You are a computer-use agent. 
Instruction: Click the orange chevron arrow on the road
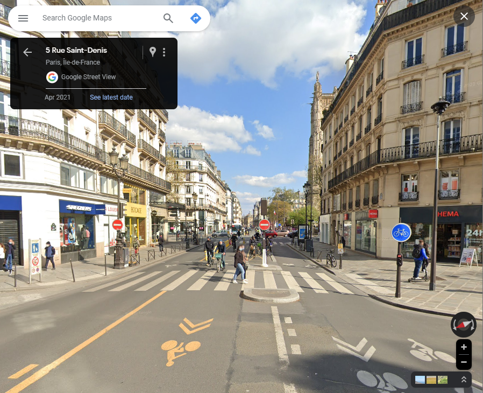[x=196, y=325]
